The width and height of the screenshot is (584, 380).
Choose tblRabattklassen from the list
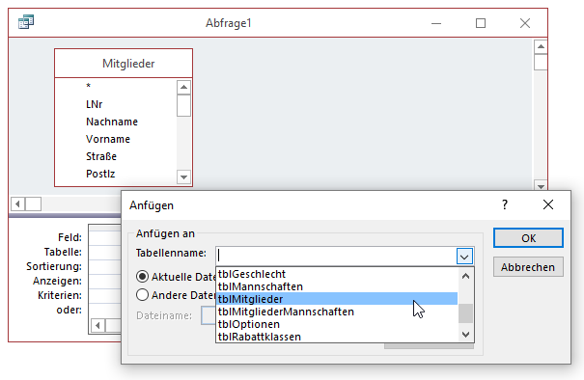(x=337, y=337)
